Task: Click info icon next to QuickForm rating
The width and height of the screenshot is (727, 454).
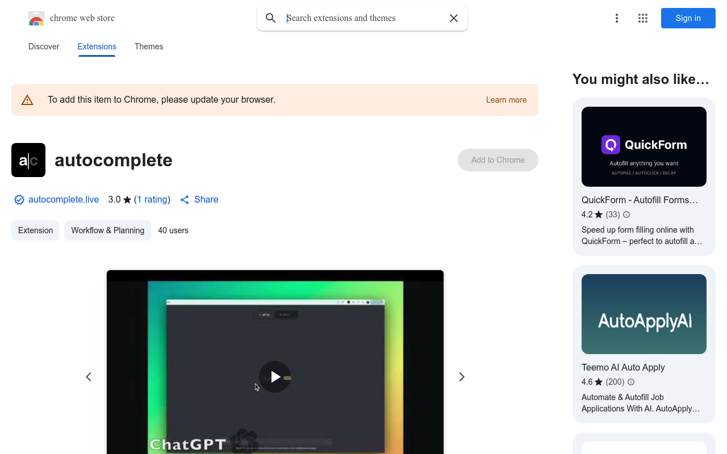Action: 626,215
